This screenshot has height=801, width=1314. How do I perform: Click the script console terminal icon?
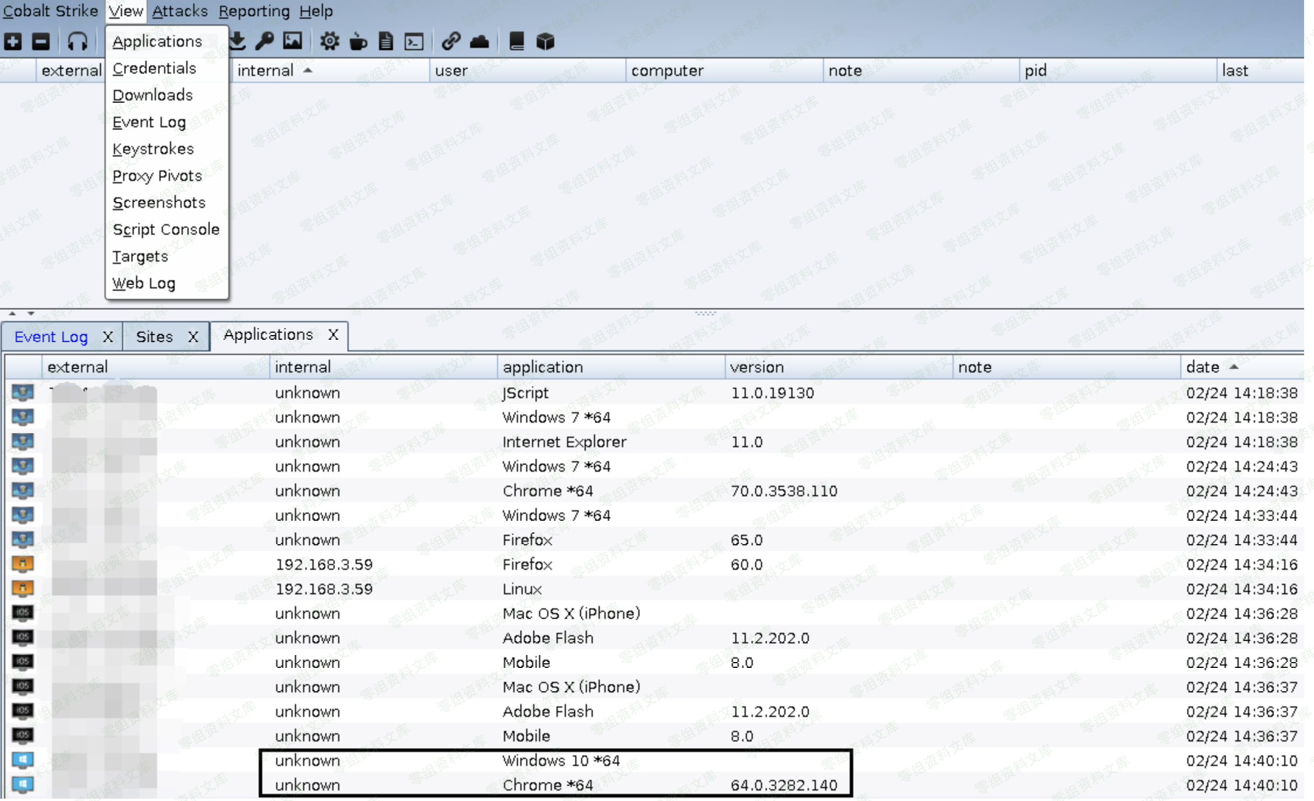414,41
